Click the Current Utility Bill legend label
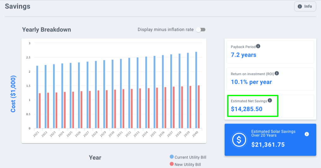 (191, 157)
